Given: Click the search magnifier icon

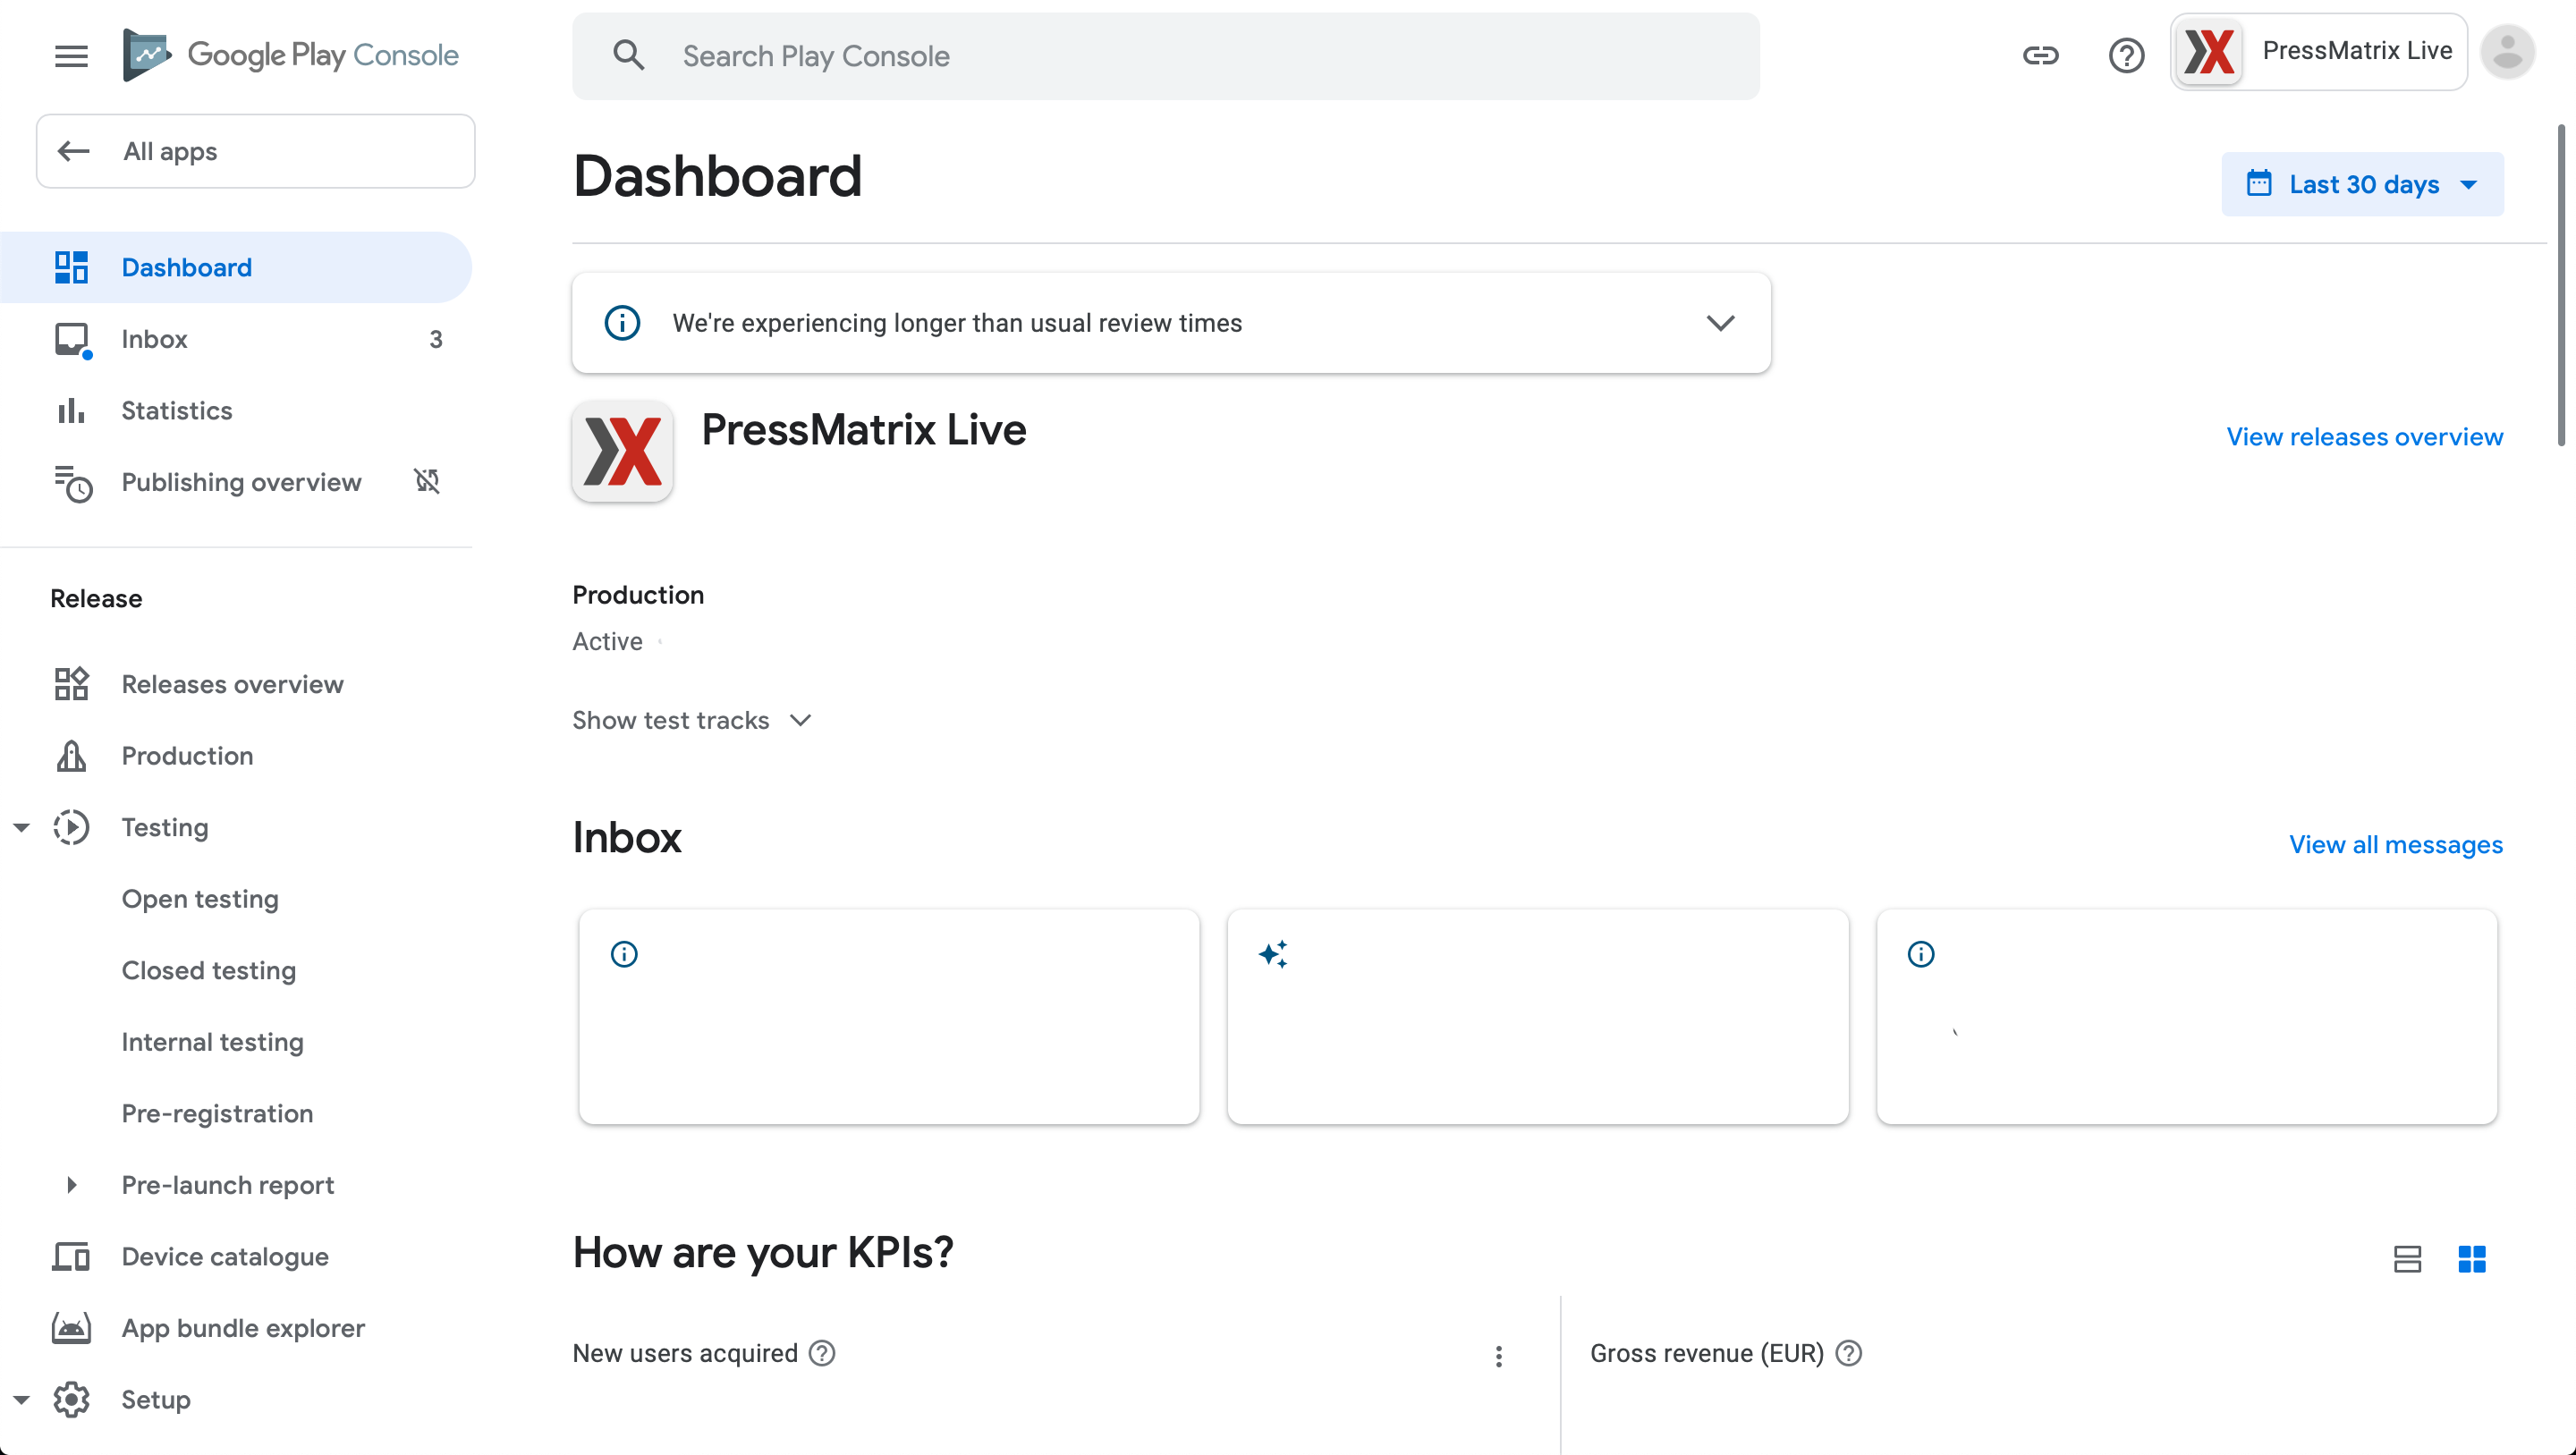Looking at the screenshot, I should tap(628, 55).
